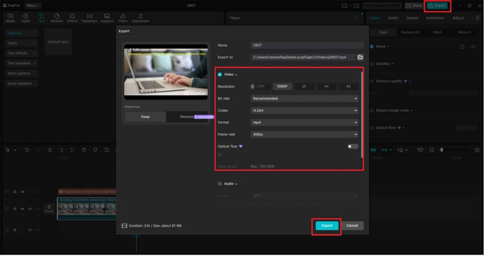Expand the Codec H.264 dropdown
Image resolution: width=486 pixels, height=256 pixels.
305,110
